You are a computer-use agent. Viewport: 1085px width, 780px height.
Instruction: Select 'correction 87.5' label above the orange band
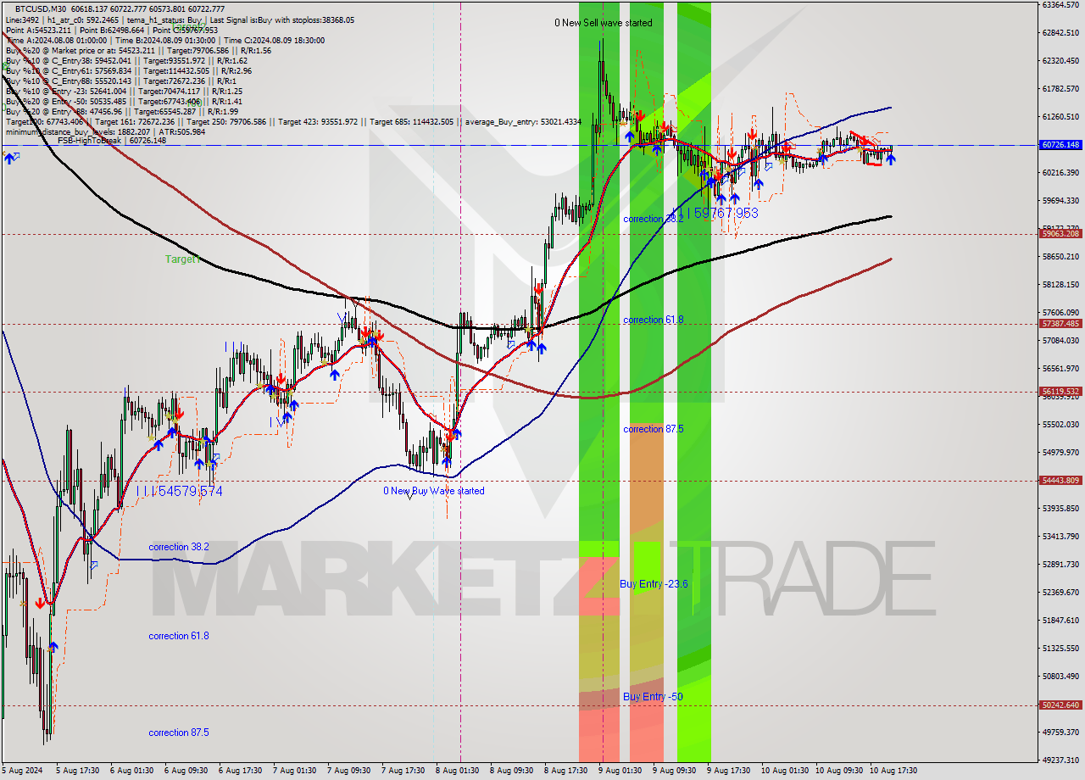[x=653, y=429]
